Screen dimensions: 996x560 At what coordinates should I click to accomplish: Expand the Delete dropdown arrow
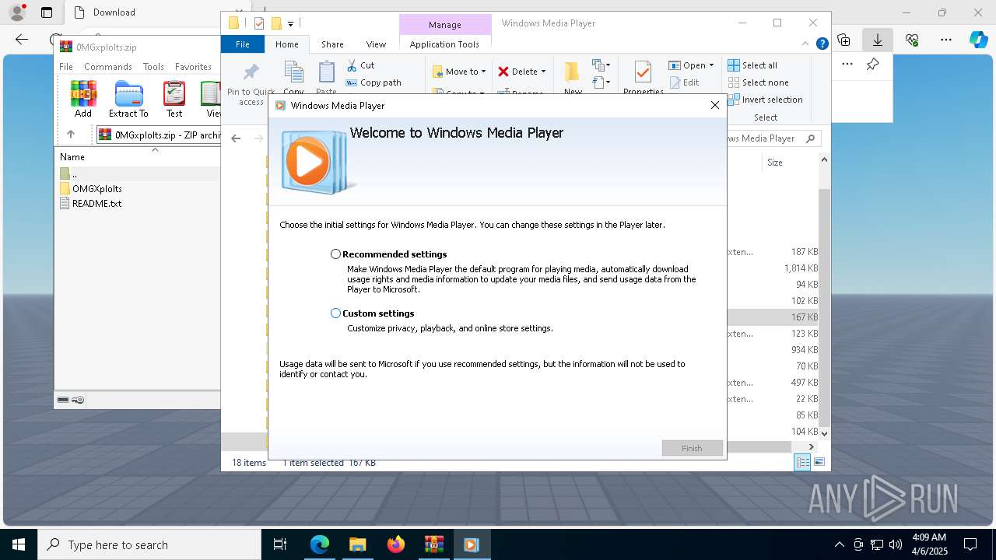pos(543,72)
